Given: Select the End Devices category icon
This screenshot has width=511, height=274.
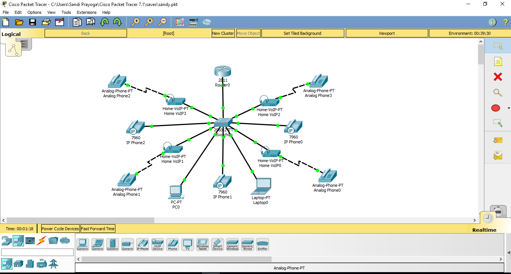Looking at the screenshot, I should pyautogui.click(x=18, y=240).
